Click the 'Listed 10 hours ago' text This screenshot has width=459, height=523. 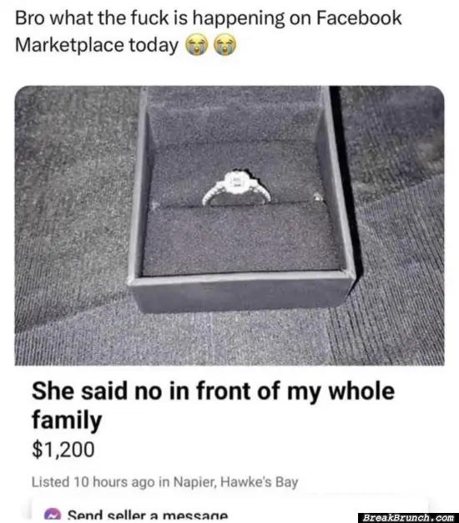click(x=93, y=482)
